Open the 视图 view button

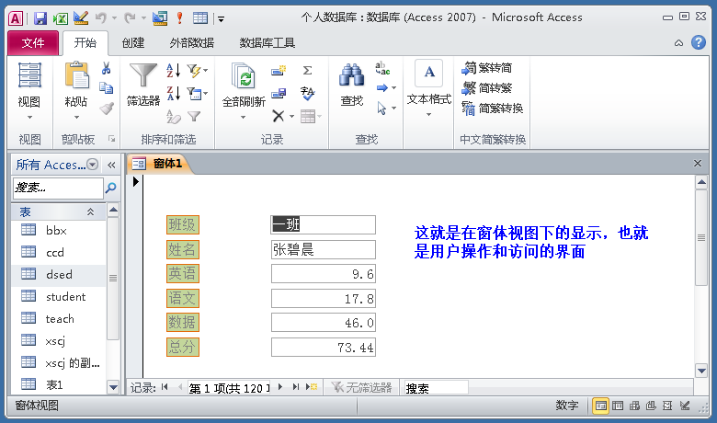point(29,91)
